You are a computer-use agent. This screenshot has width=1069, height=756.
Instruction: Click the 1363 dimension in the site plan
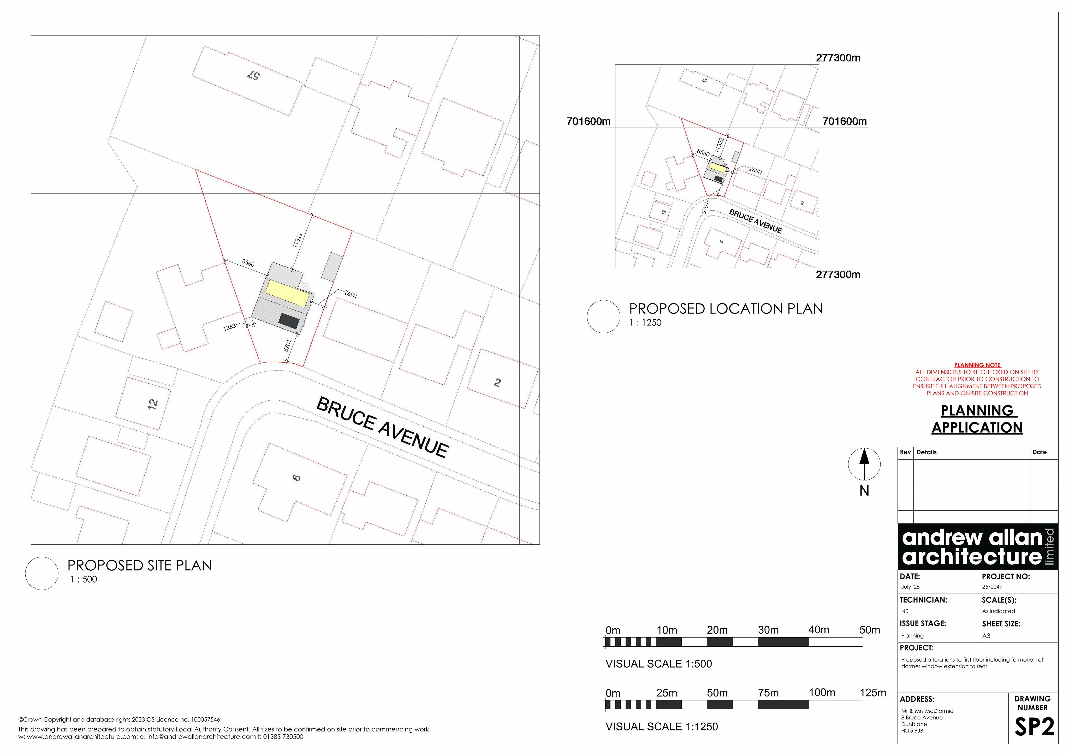229,327
